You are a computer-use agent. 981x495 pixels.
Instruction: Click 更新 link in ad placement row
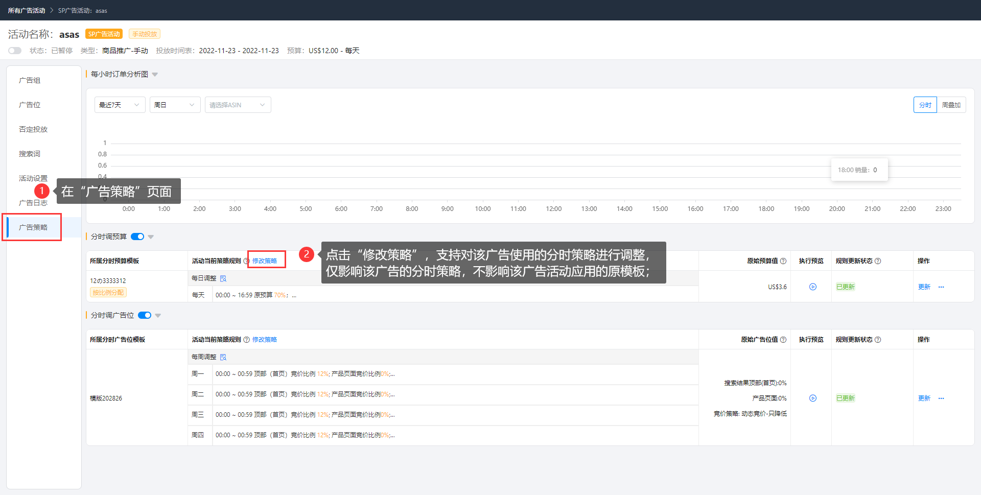click(924, 398)
